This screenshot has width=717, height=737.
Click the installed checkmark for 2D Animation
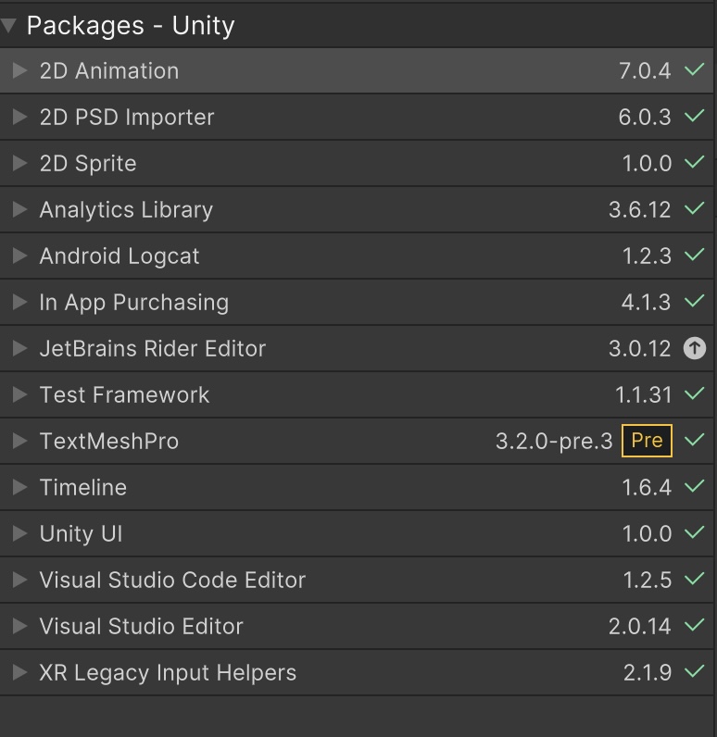point(695,69)
